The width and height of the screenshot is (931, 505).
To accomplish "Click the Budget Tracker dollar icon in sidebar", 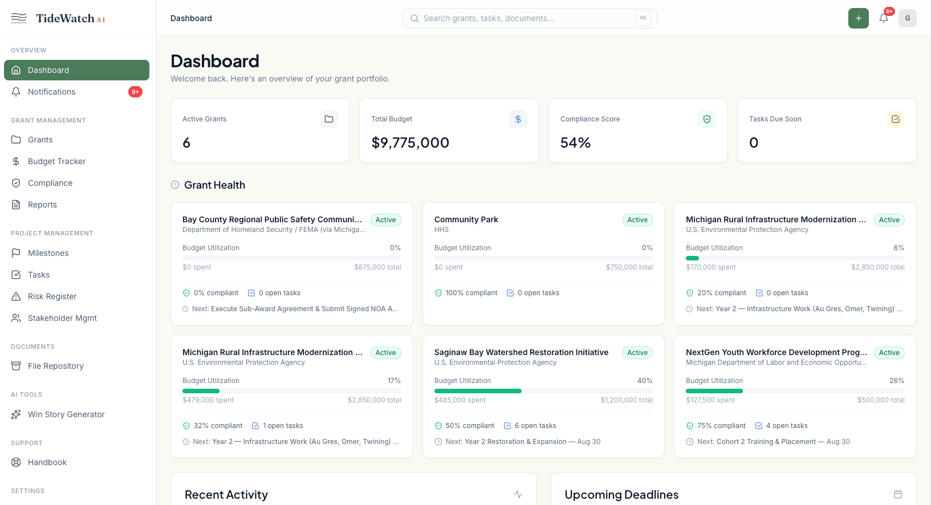I will 16,161.
